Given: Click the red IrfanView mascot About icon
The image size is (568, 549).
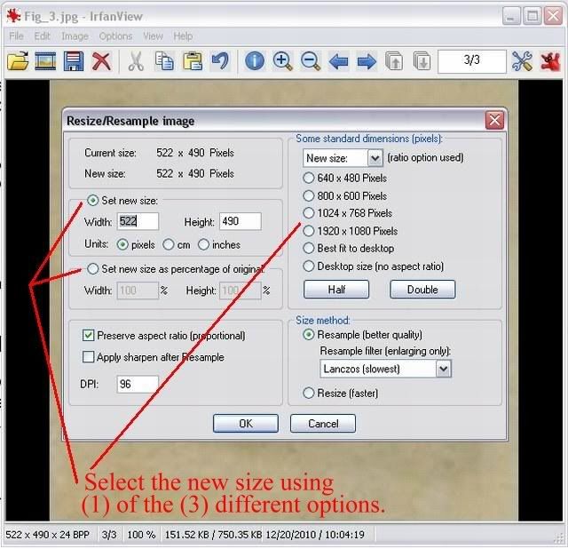Looking at the screenshot, I should [550, 61].
